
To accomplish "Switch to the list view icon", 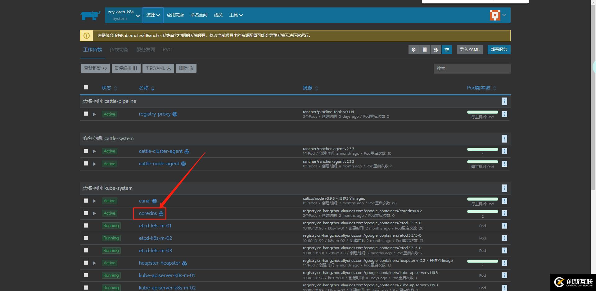I will [425, 50].
